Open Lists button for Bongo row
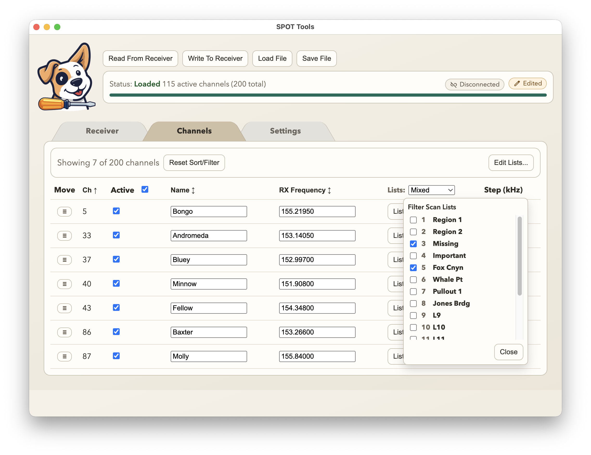The height and width of the screenshot is (455, 591). [396, 212]
